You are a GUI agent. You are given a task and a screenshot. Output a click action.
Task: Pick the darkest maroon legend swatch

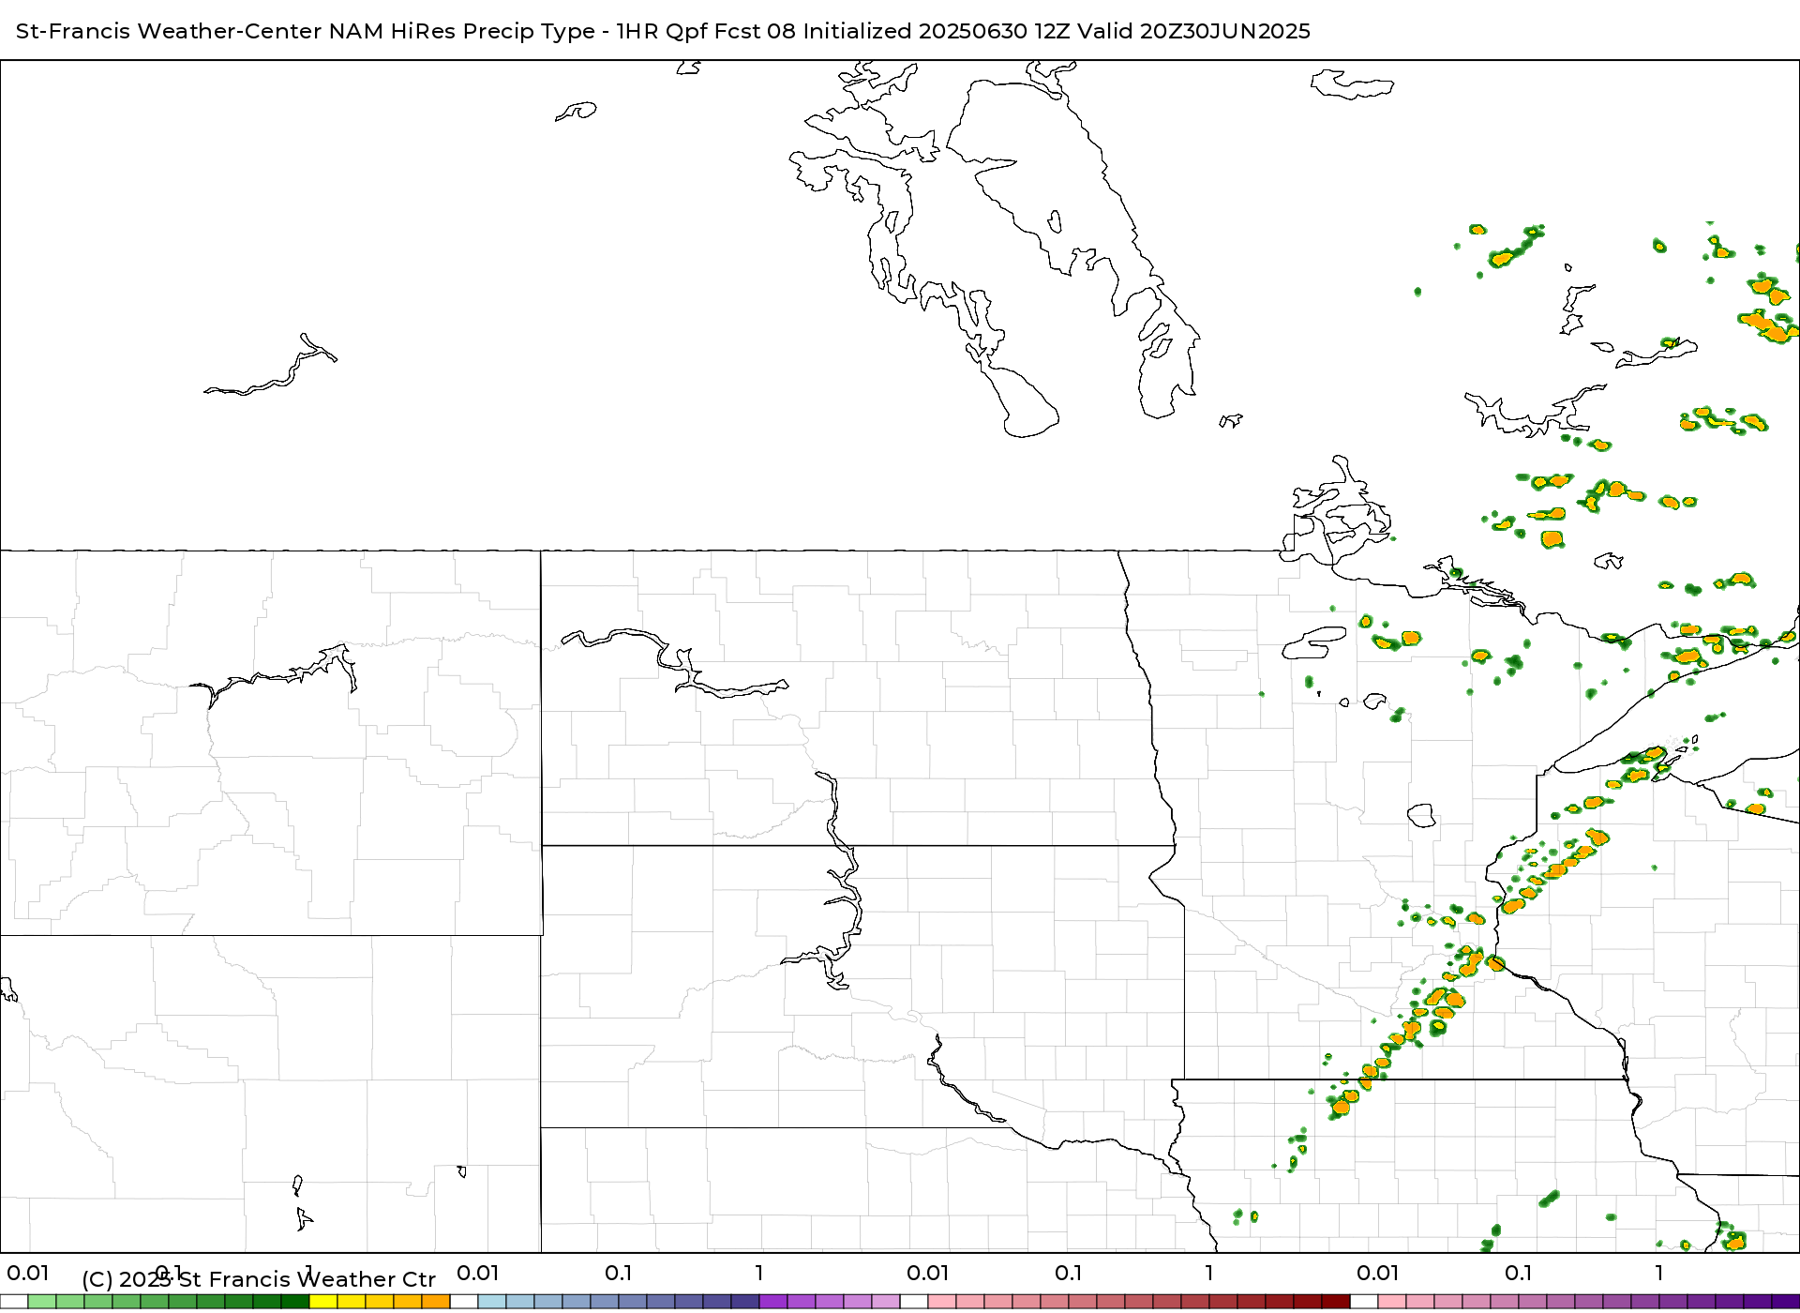click(x=1336, y=1302)
